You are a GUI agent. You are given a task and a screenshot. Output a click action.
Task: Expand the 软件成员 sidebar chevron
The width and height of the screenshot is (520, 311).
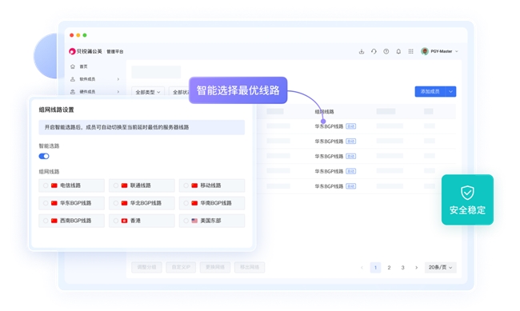(x=118, y=79)
